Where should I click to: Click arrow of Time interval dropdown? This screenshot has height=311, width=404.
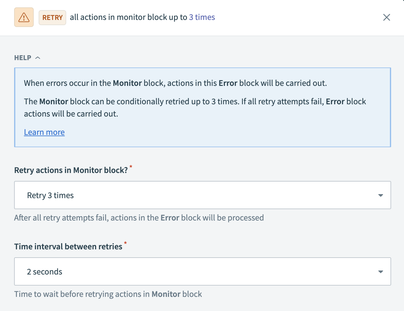380,272
